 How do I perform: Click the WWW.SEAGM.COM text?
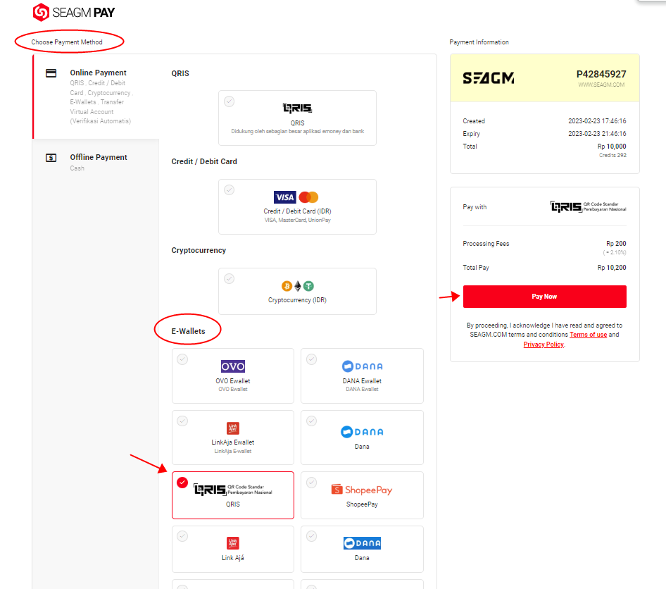[601, 85]
